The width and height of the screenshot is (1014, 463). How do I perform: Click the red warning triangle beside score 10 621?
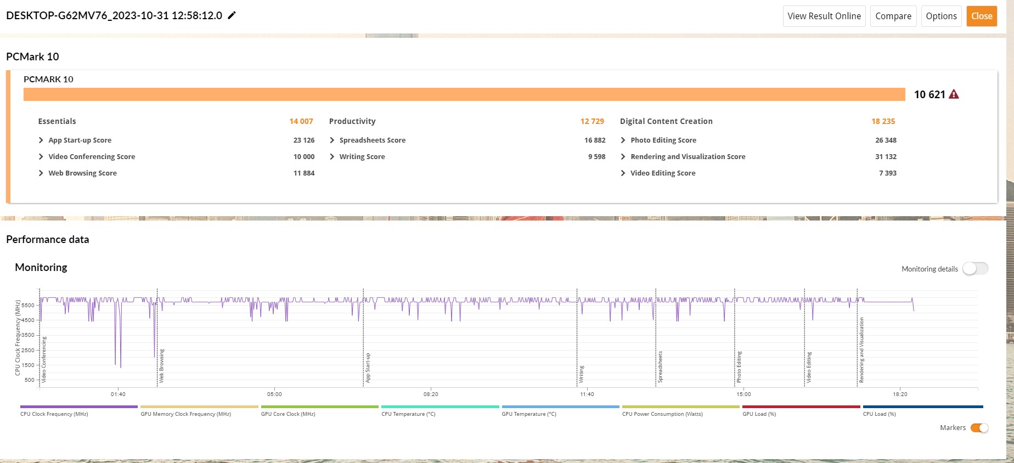click(954, 94)
